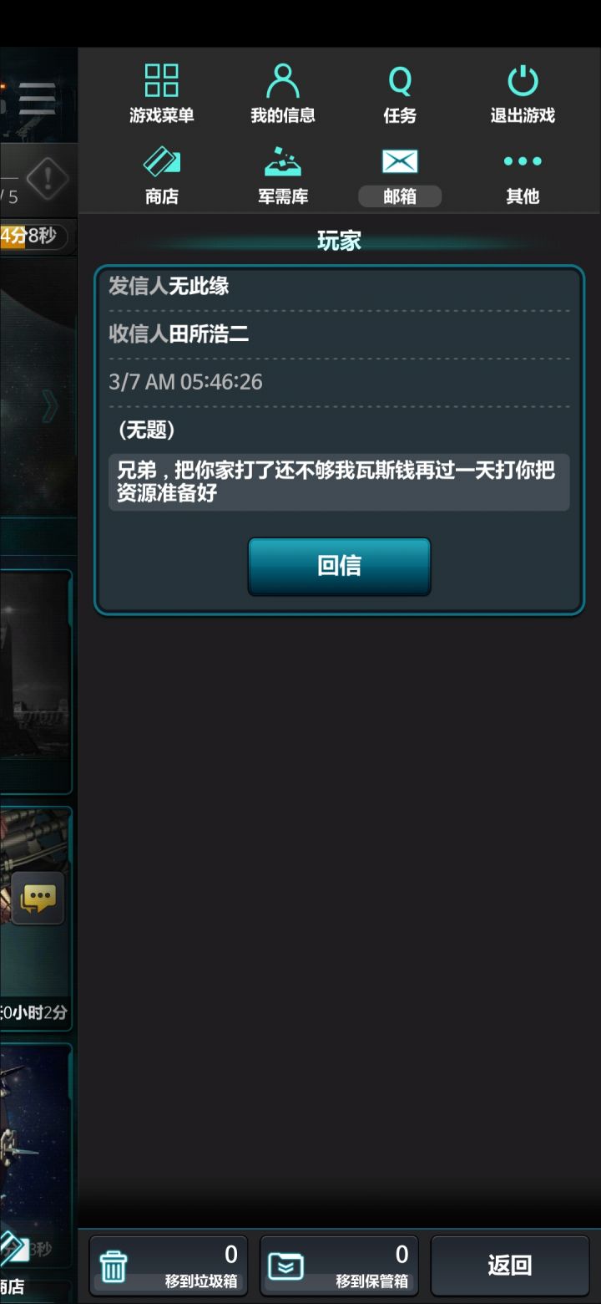601x1304 pixels.
Task: Open 我的信息 profile icon
Action: 283,94
